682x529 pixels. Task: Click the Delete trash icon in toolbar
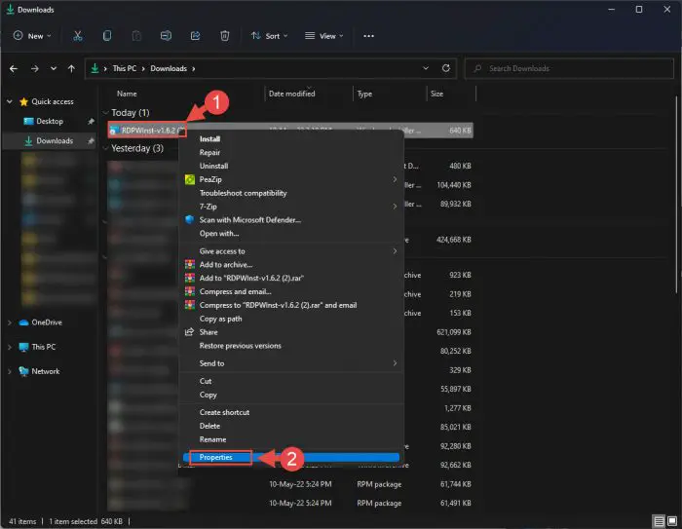225,36
